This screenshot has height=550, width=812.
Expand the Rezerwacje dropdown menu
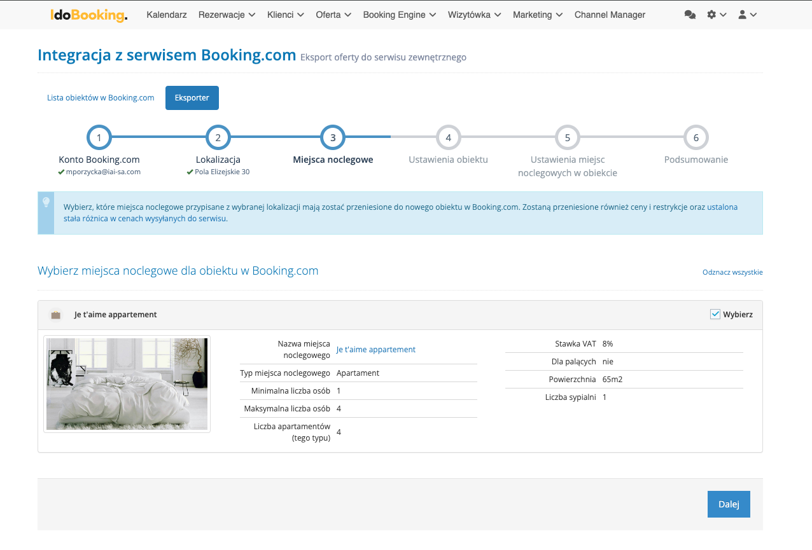tap(227, 15)
